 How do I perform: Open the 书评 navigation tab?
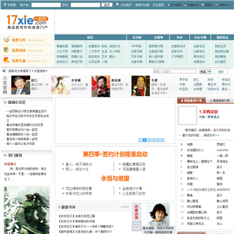click(179, 38)
